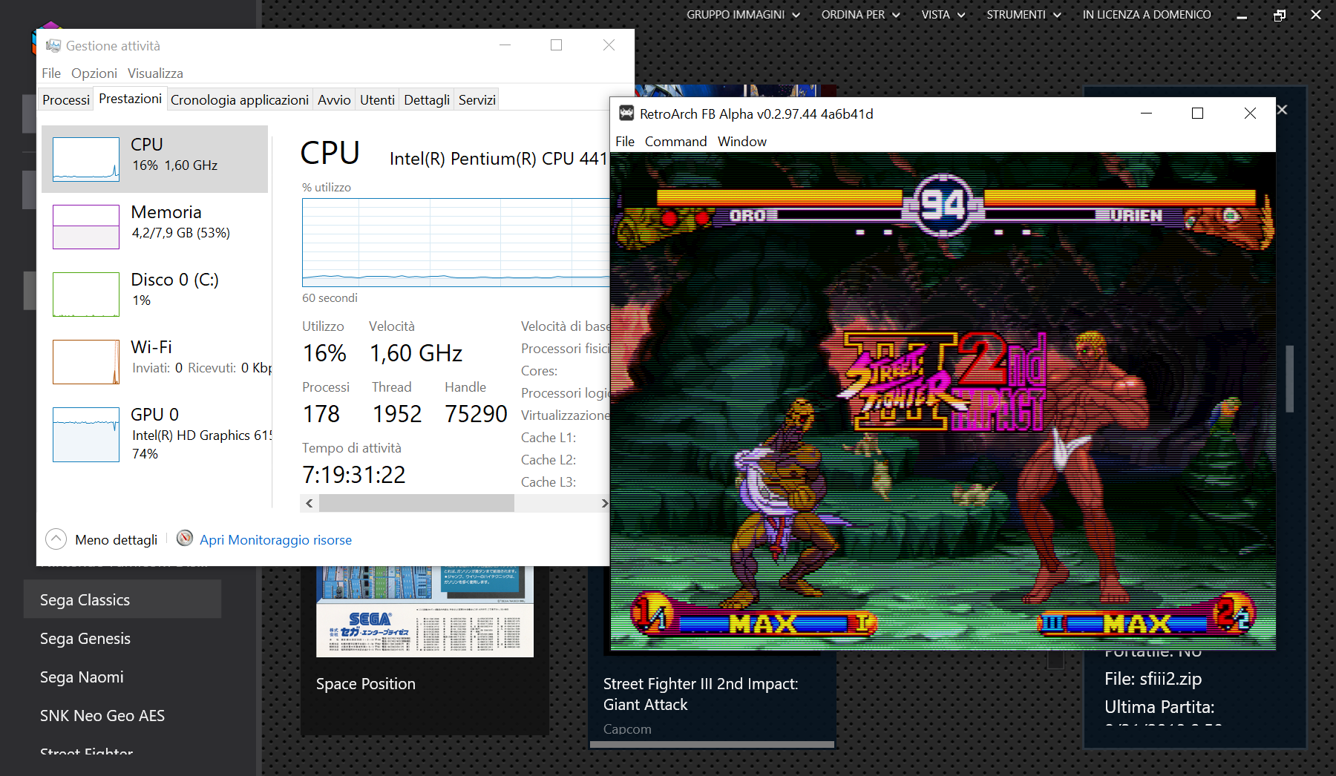Select Sega Classics platform in sidebar
The image size is (1336, 776).
(x=122, y=599)
